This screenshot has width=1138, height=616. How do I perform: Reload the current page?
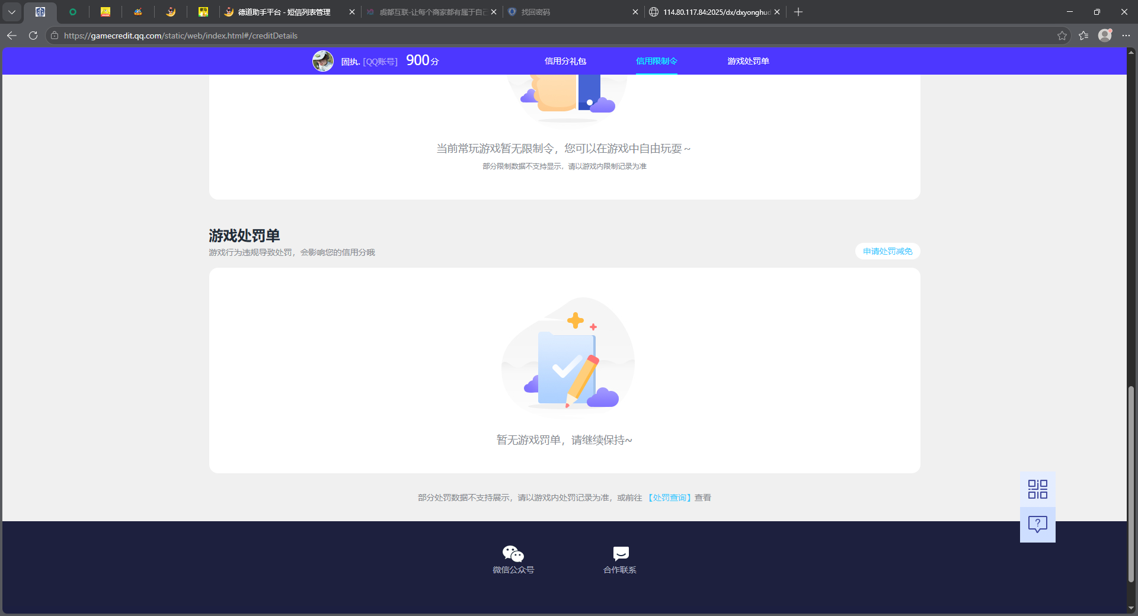(33, 36)
